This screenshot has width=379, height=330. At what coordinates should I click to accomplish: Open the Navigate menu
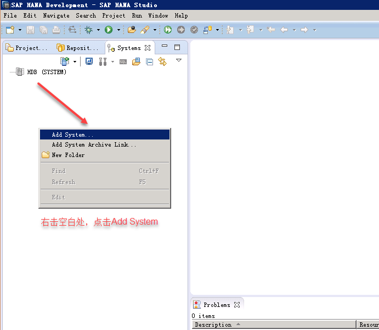pyautogui.click(x=56, y=15)
